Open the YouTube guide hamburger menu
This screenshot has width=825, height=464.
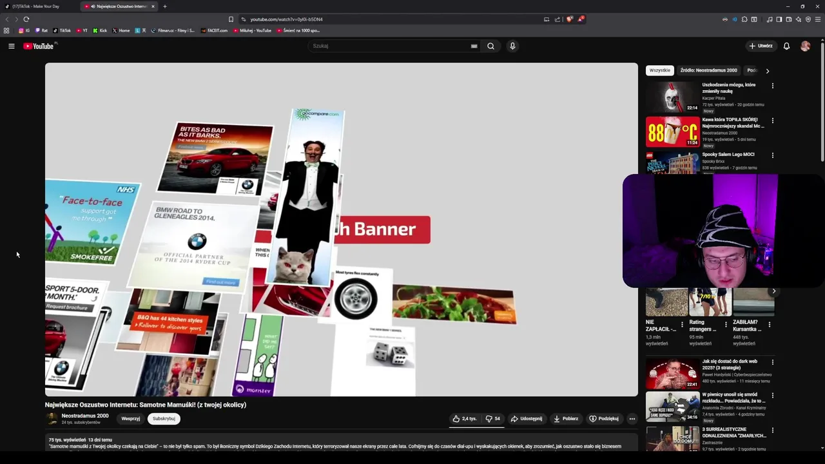click(11, 46)
